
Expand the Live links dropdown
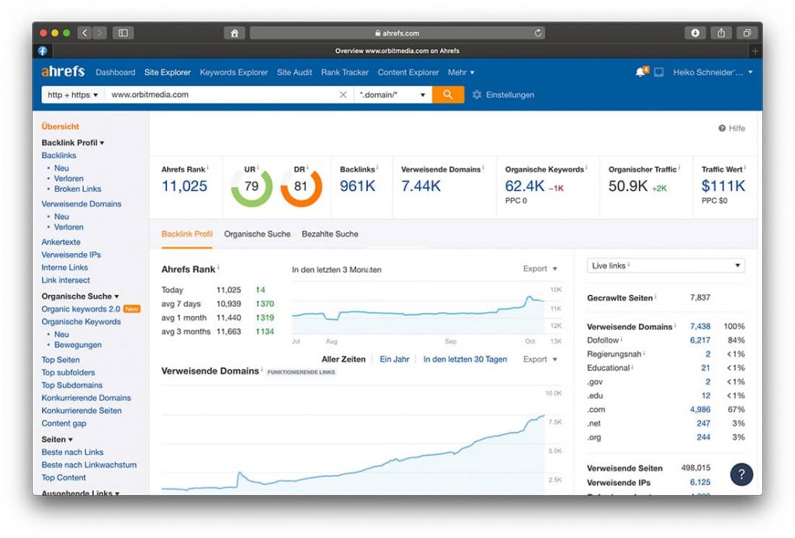click(665, 266)
